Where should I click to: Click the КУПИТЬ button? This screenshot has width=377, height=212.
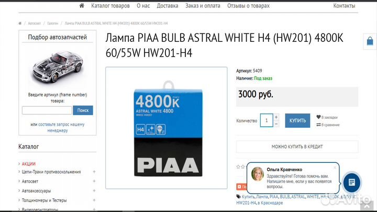tap(297, 121)
